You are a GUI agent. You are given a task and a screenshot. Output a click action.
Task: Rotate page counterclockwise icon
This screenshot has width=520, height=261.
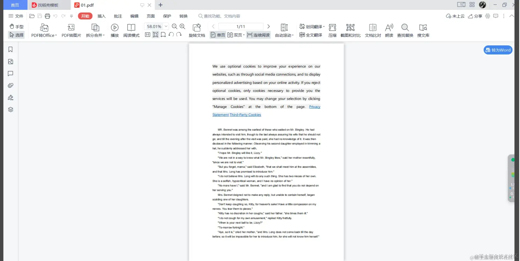pos(171,35)
